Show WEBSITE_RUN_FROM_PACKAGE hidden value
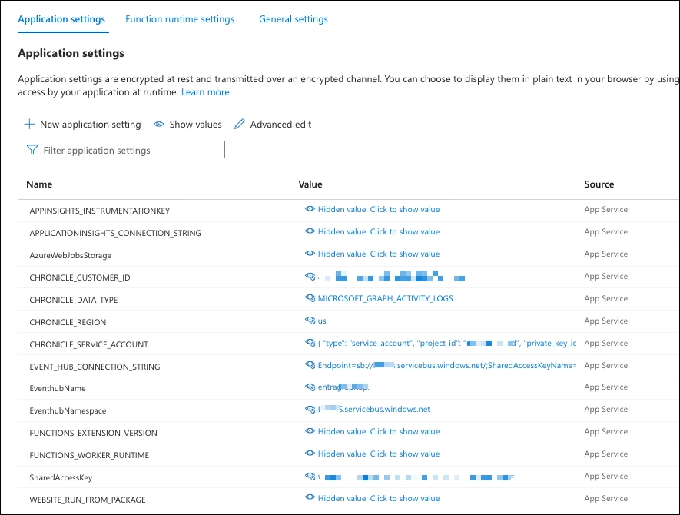 click(x=379, y=499)
